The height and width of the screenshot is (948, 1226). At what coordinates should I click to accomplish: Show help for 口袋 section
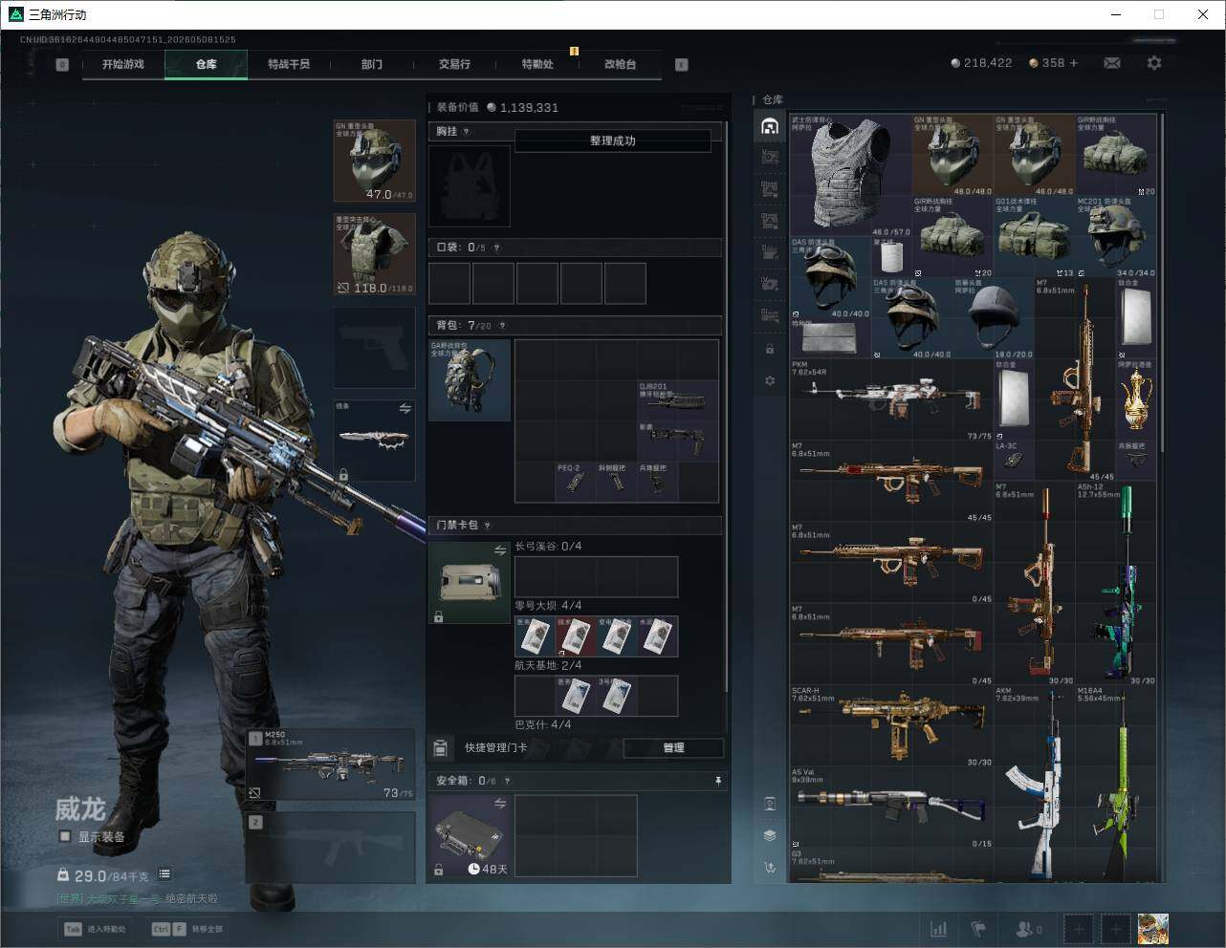pos(496,248)
